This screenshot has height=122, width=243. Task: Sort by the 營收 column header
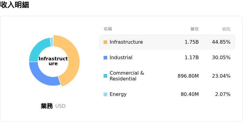tap(194, 29)
